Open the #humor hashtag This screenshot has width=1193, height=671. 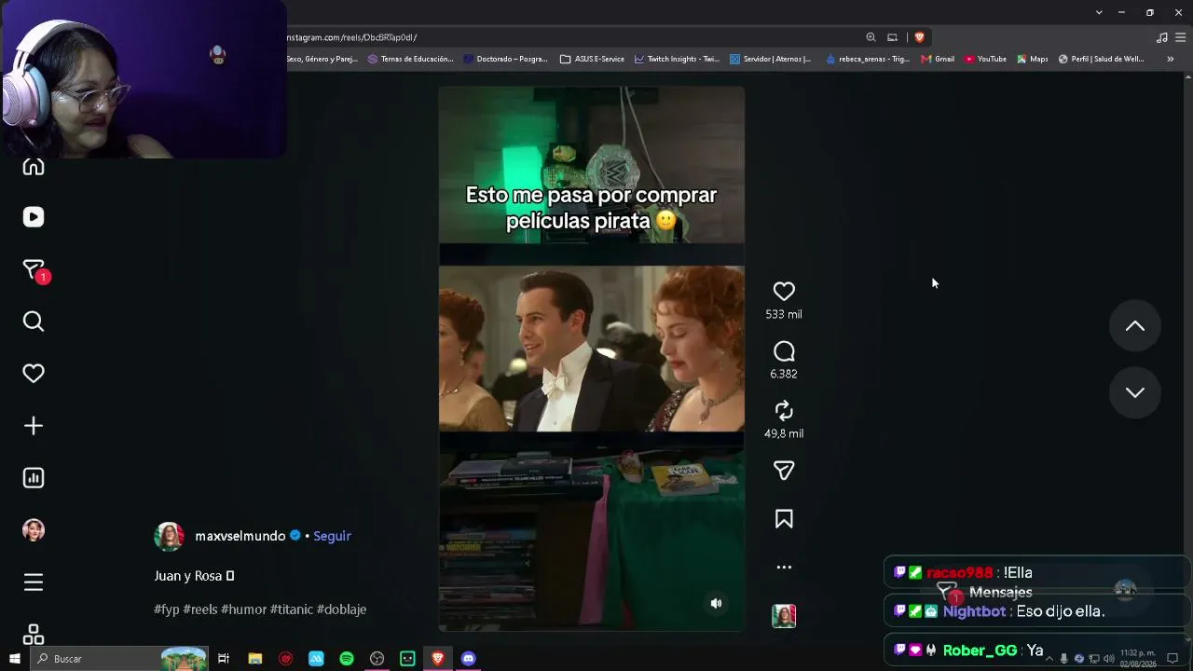[244, 609]
